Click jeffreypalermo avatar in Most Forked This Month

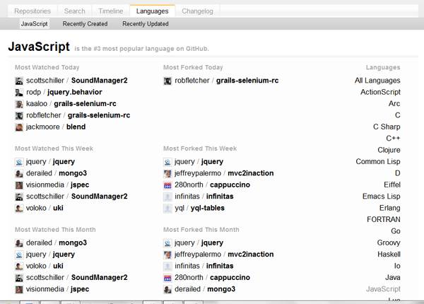coord(167,255)
